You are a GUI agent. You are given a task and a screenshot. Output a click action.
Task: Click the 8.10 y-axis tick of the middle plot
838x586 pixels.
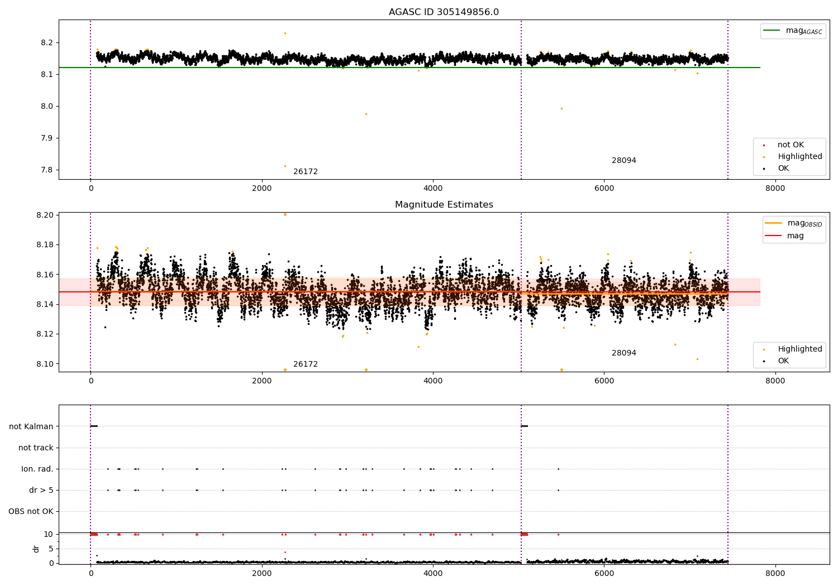(x=45, y=364)
